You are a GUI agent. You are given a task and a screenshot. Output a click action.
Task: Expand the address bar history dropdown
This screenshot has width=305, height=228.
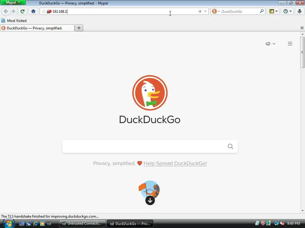pos(205,12)
